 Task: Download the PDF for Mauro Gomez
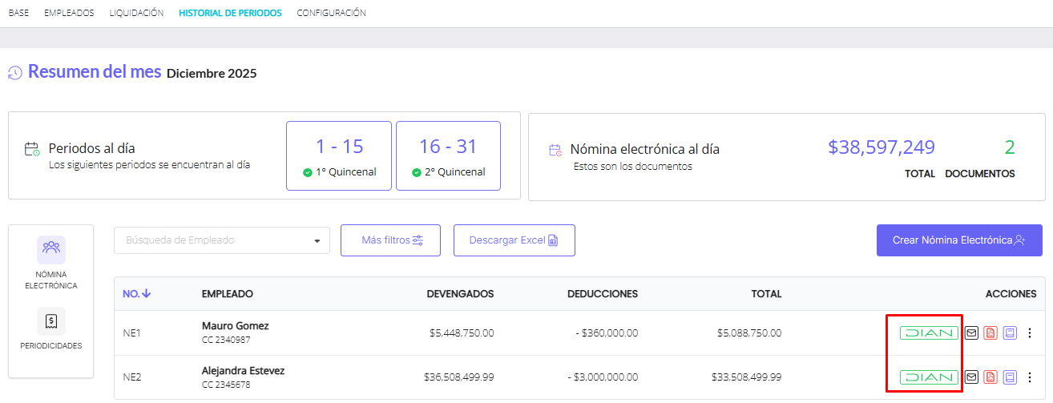click(x=990, y=333)
